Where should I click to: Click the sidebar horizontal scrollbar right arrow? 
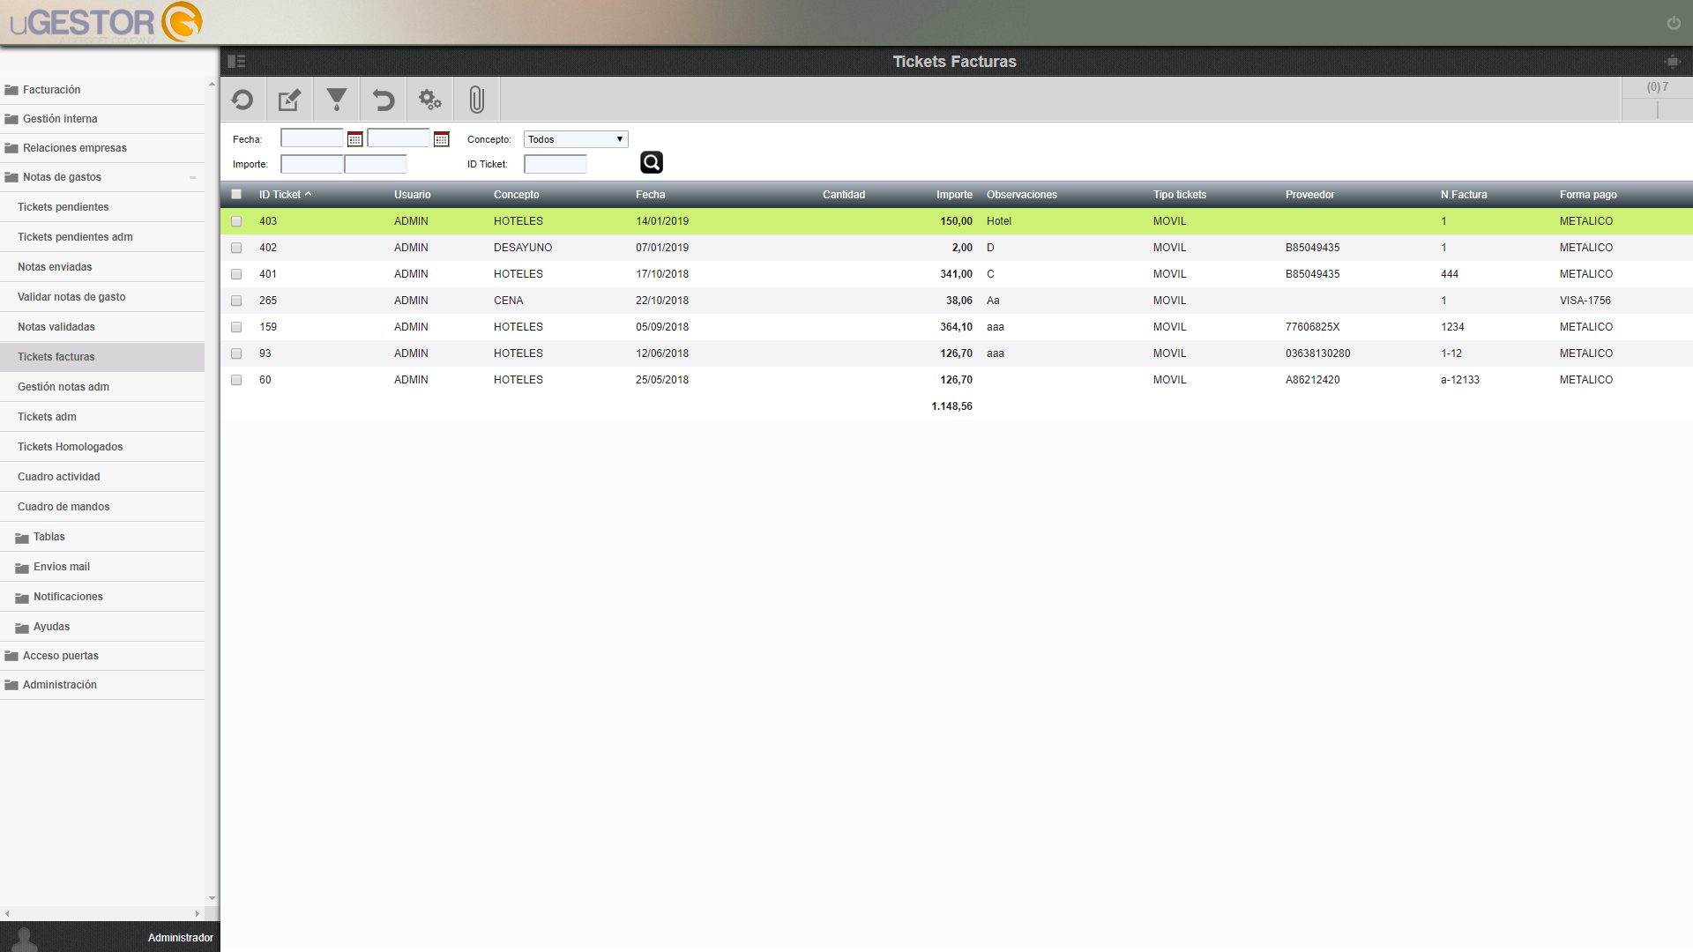[x=198, y=913]
